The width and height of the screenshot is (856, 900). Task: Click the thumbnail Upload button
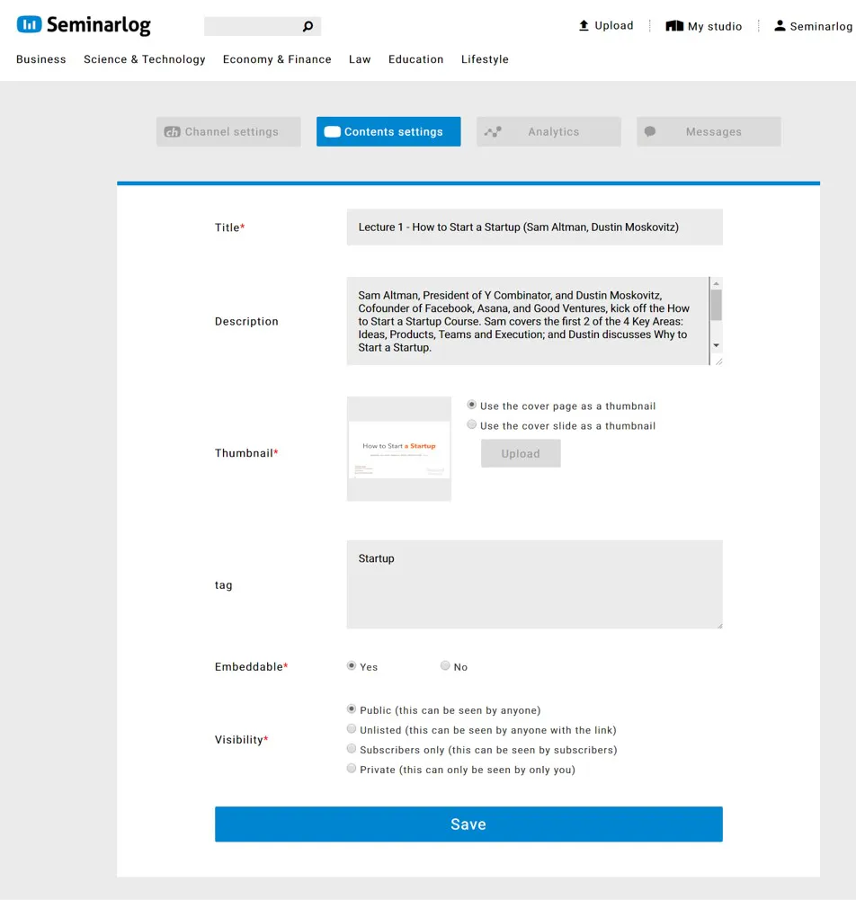tap(521, 453)
